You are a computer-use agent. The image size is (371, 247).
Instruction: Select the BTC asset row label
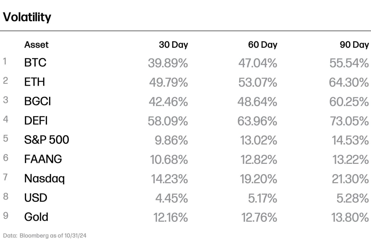(35, 63)
